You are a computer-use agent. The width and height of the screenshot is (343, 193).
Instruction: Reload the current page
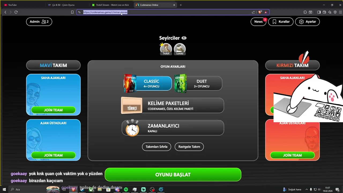(16, 12)
